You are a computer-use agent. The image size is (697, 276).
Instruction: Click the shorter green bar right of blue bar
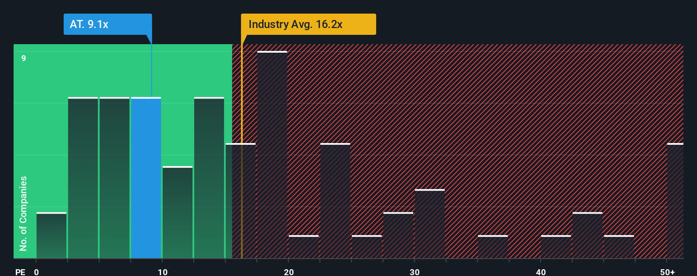[178, 212]
